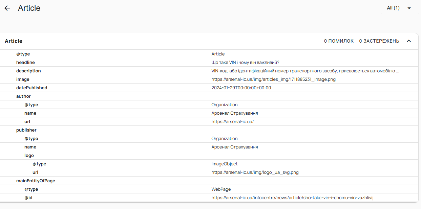Select the datePublished property row
This screenshot has width=421, height=209.
coord(31,88)
